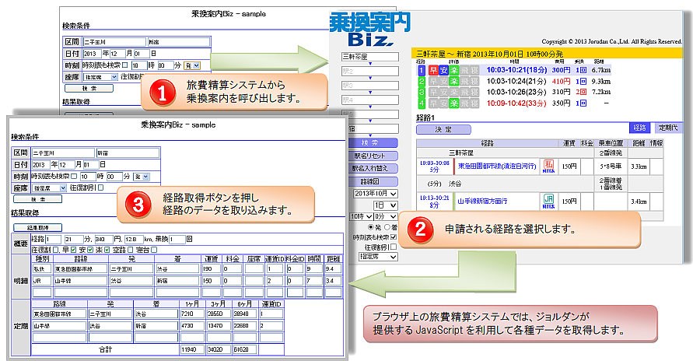
Task: Toggle the 早 checkbox in 概要 row
Action: pyautogui.click(x=73, y=250)
